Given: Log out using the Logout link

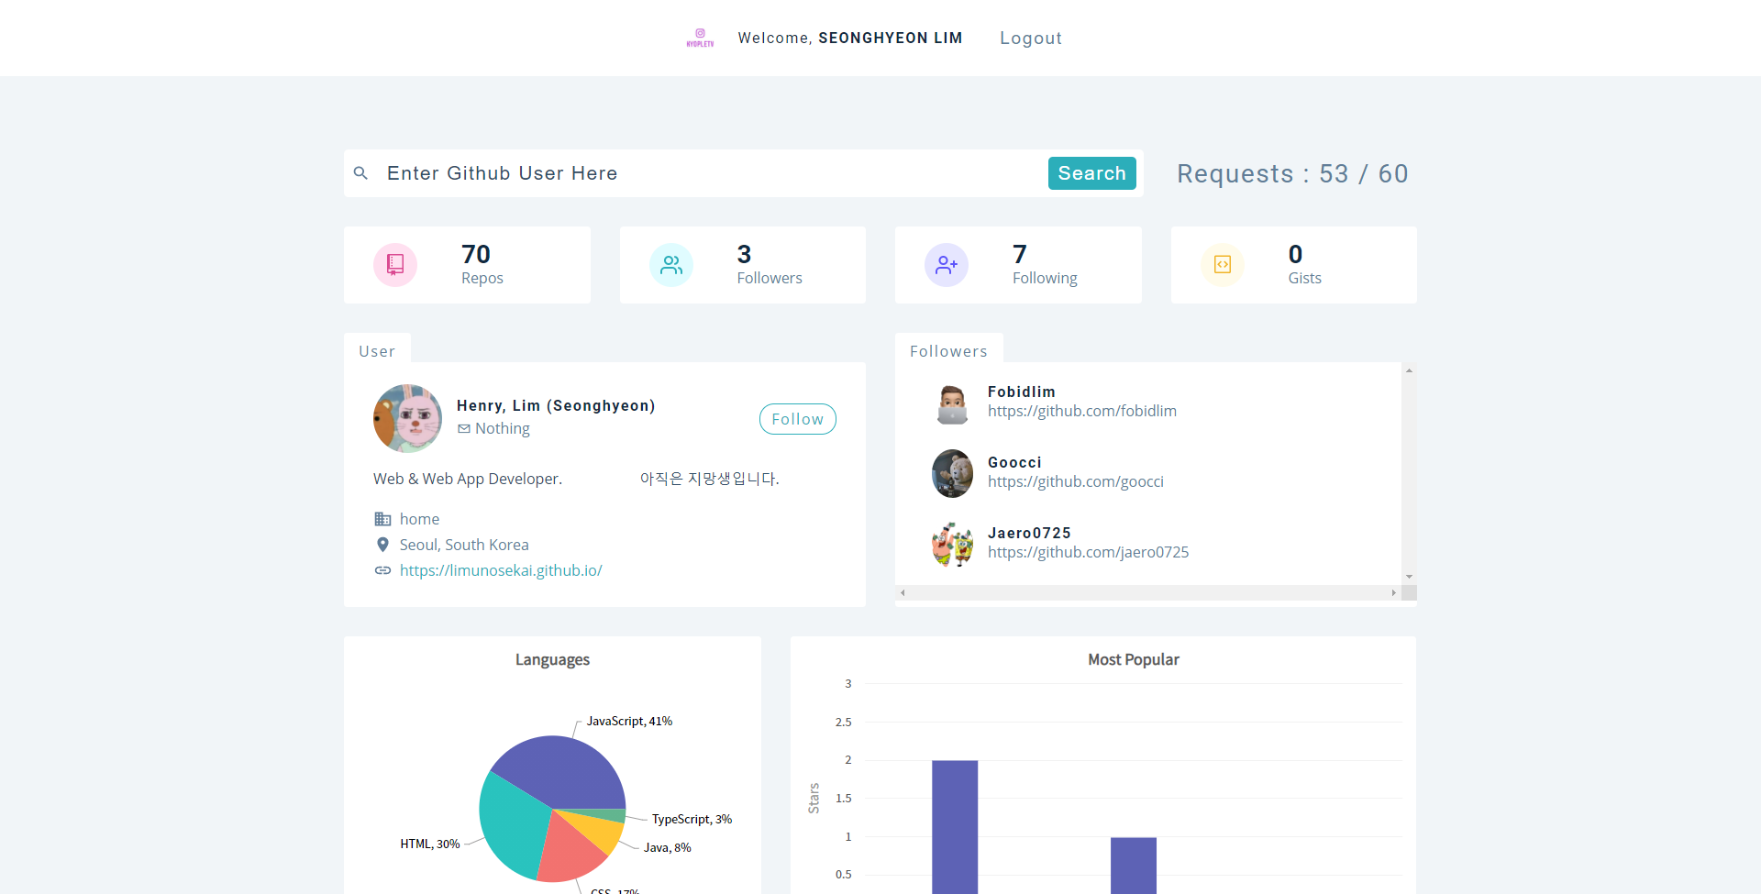Looking at the screenshot, I should click(1030, 39).
